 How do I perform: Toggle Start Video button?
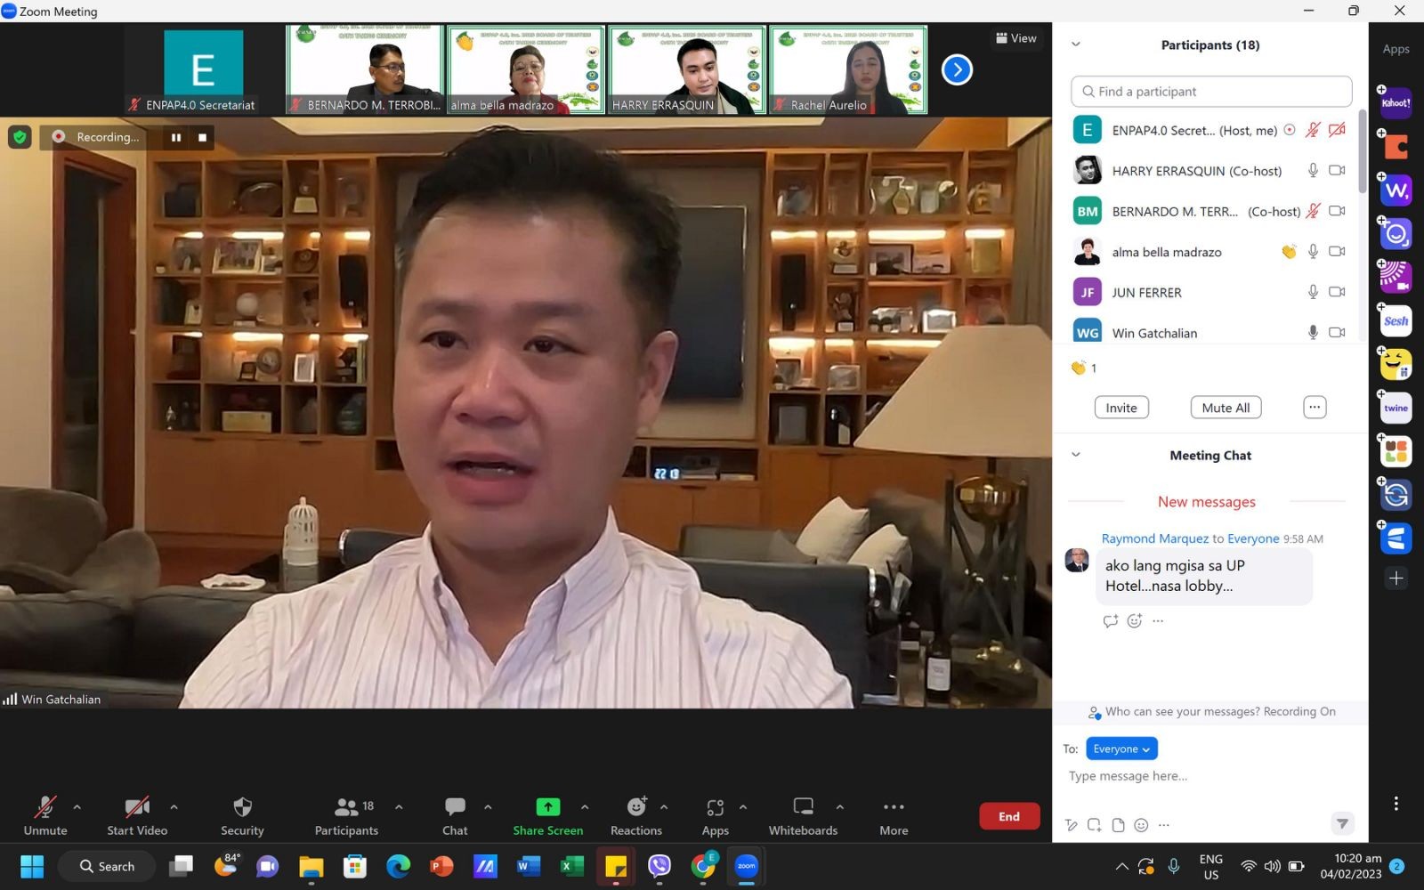(x=137, y=816)
